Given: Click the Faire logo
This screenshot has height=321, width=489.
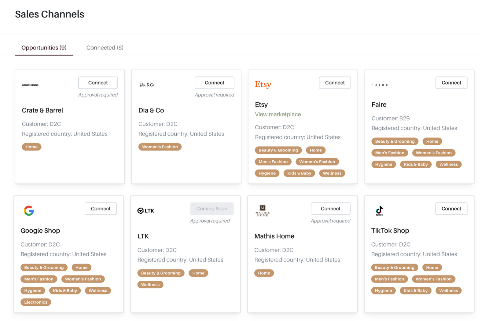Looking at the screenshot, I should click(380, 85).
